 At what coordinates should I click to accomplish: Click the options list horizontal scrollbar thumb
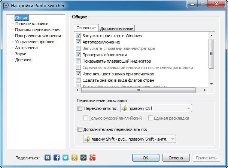pos(139,90)
